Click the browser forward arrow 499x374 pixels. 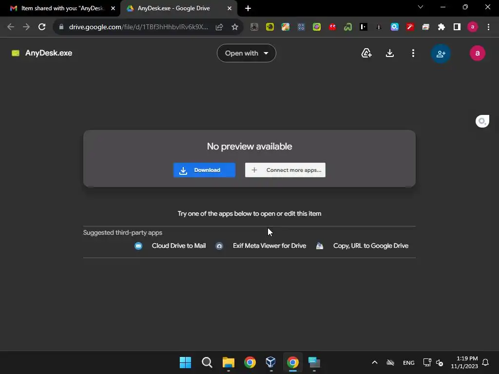coord(26,27)
